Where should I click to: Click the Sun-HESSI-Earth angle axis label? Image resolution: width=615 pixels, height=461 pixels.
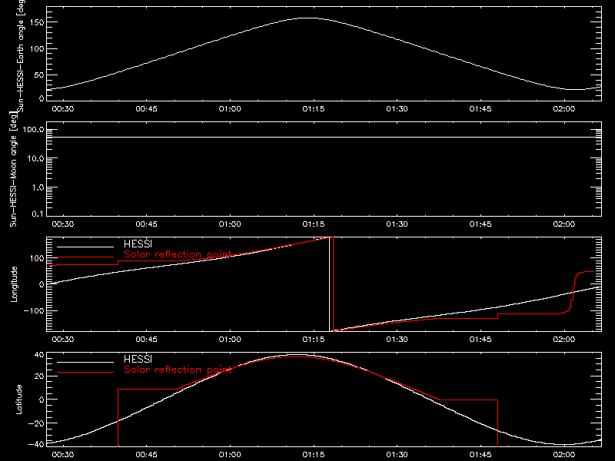coord(21,55)
